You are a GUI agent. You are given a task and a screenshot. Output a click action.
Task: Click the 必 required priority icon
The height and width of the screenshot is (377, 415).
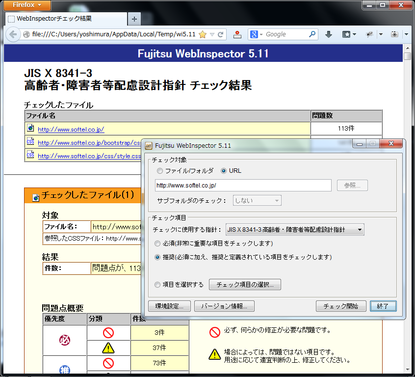click(x=65, y=340)
